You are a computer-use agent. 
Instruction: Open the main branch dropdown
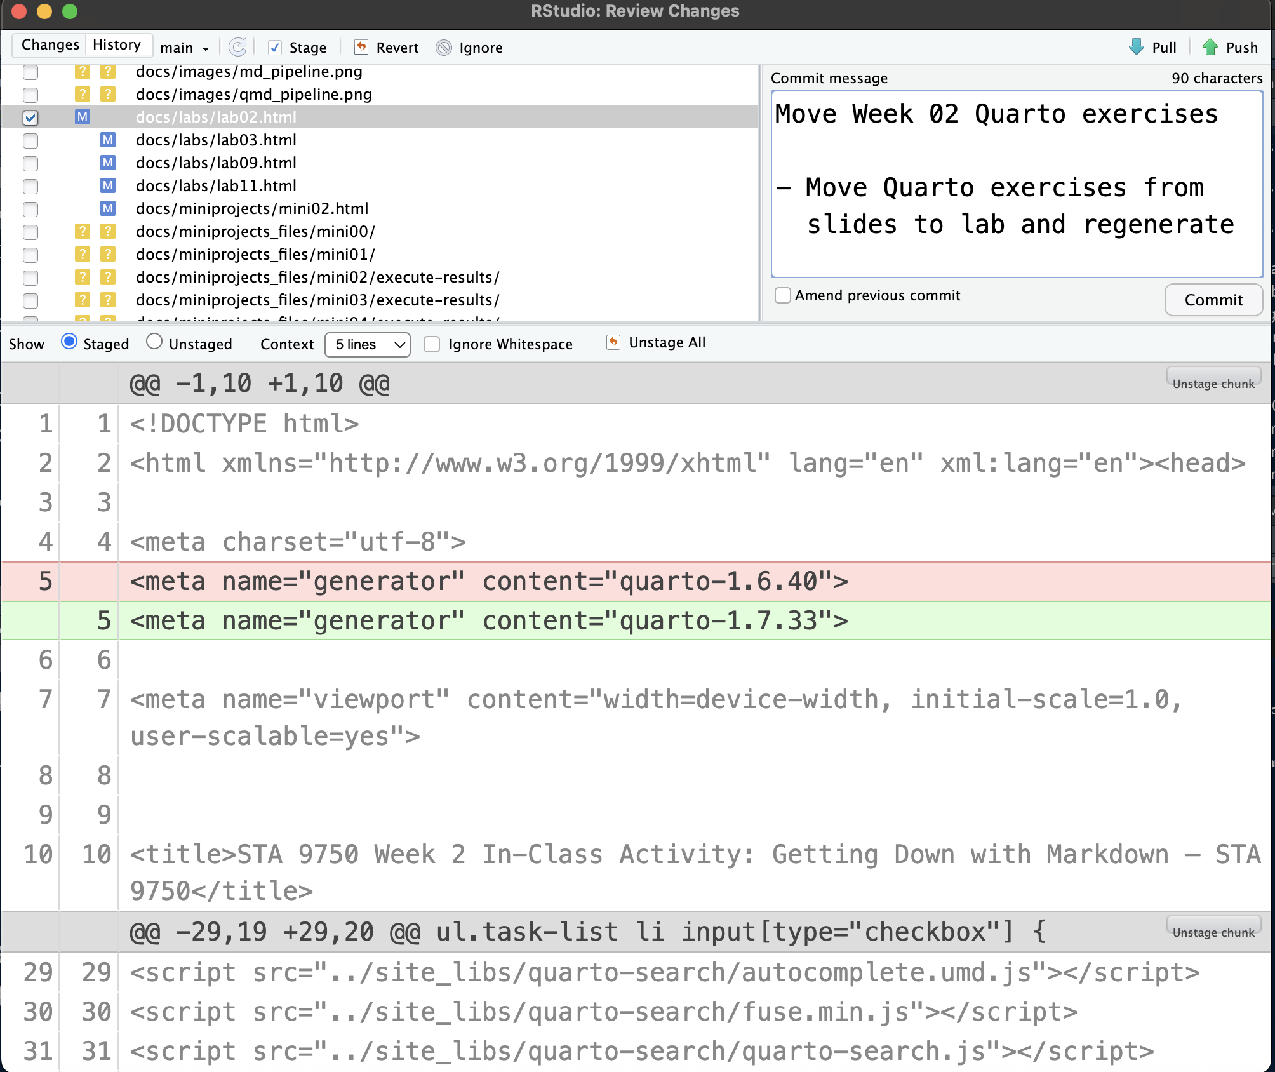(184, 48)
